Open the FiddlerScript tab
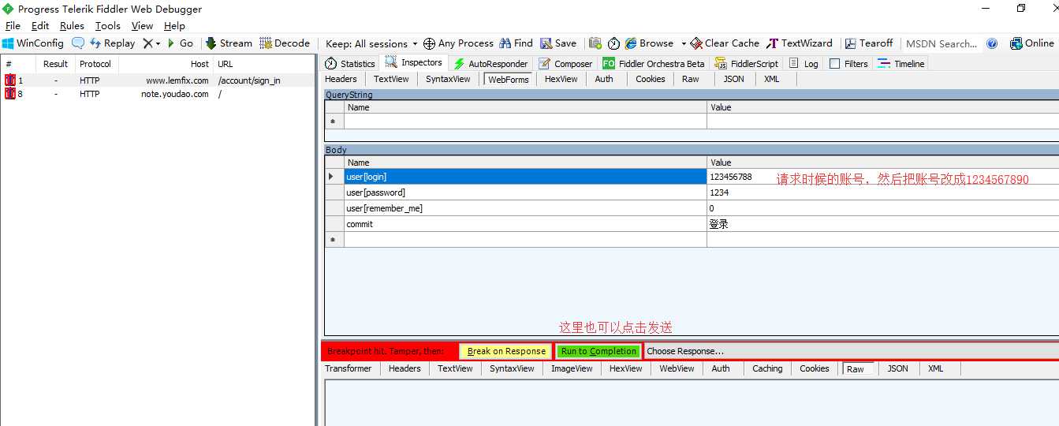The height and width of the screenshot is (426, 1059). pyautogui.click(x=746, y=63)
